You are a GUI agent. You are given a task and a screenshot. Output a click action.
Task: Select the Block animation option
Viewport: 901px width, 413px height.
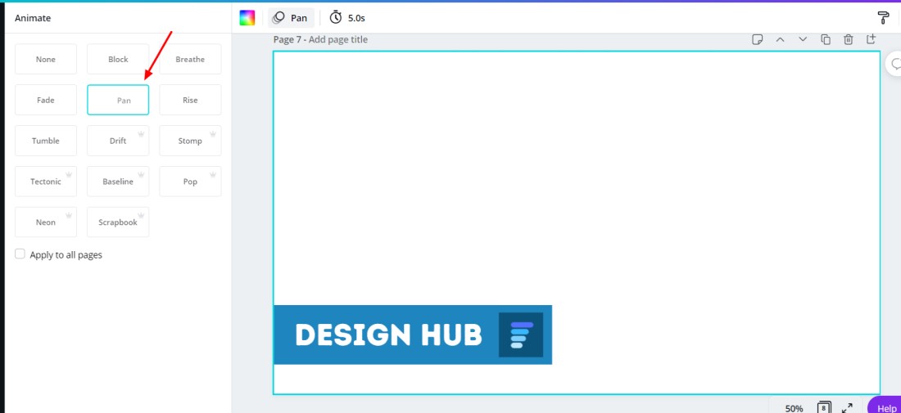click(118, 59)
